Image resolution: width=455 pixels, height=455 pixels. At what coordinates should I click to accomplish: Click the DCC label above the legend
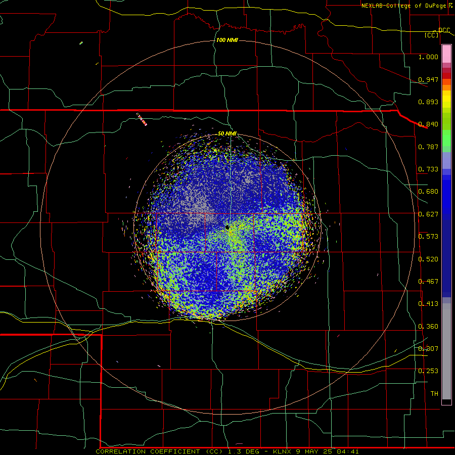(444, 30)
